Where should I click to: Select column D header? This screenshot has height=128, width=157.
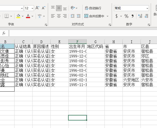[42, 42]
